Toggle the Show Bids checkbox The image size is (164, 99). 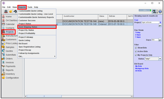click(136, 48)
